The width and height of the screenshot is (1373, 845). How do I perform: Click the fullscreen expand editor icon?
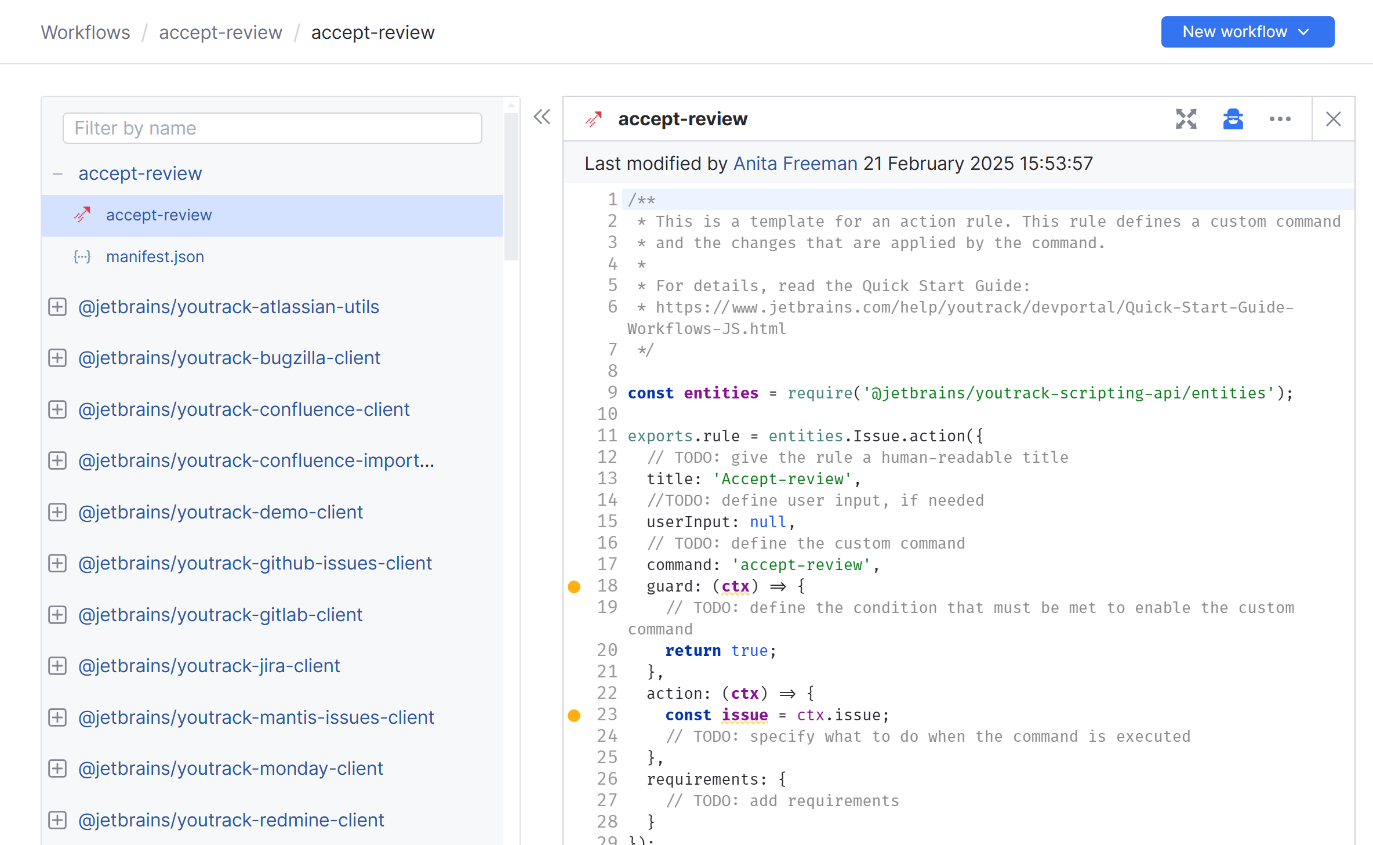(x=1186, y=119)
